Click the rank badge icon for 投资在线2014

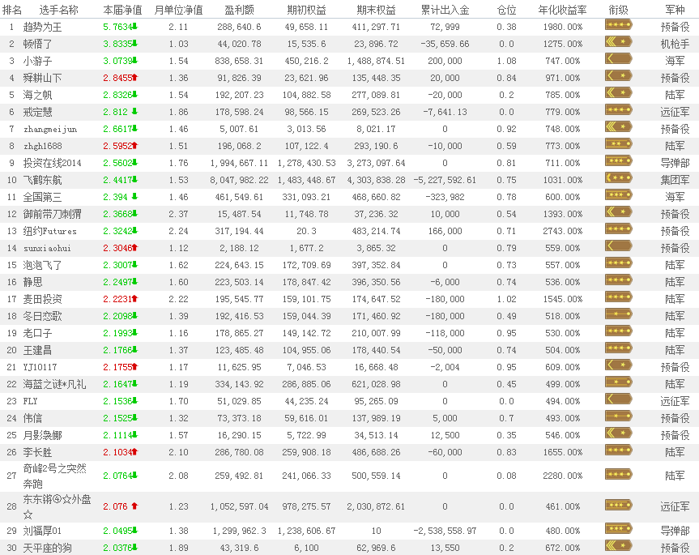tap(618, 161)
